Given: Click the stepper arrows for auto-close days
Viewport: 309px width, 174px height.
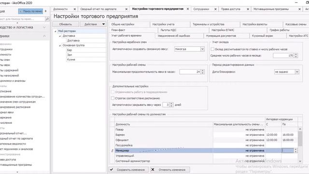Looking at the screenshot, I should pos(171,105).
